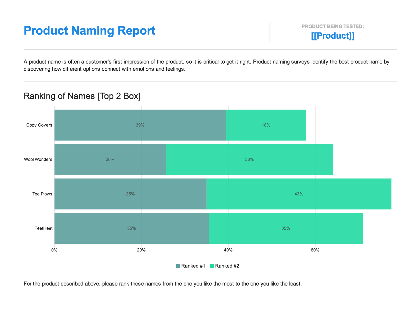
Task: Select the FeetHeet Ranked #1 bar segment
Action: pos(132,228)
